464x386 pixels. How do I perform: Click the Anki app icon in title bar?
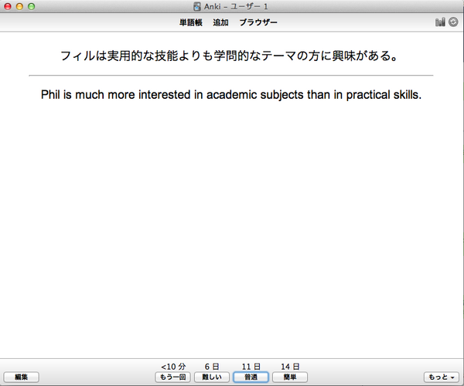coord(196,6)
